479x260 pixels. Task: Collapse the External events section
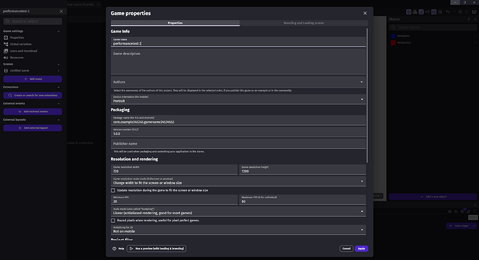point(58,104)
